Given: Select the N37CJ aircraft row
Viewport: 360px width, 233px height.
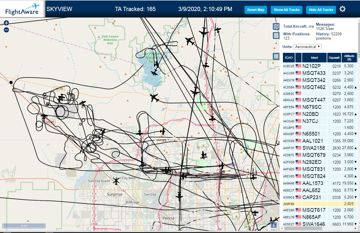Looking at the screenshot, I should (x=320, y=121).
